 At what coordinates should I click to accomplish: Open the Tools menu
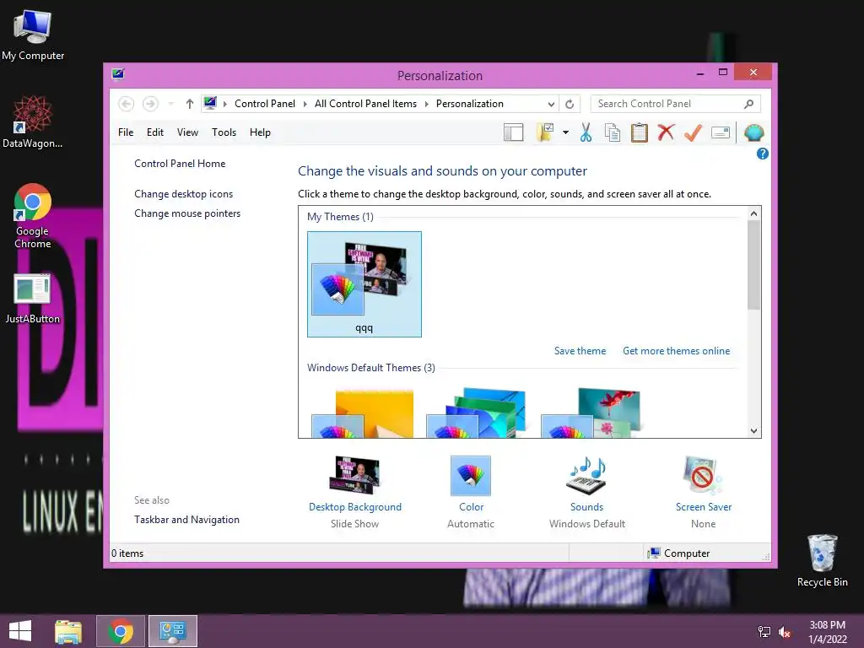click(x=224, y=132)
